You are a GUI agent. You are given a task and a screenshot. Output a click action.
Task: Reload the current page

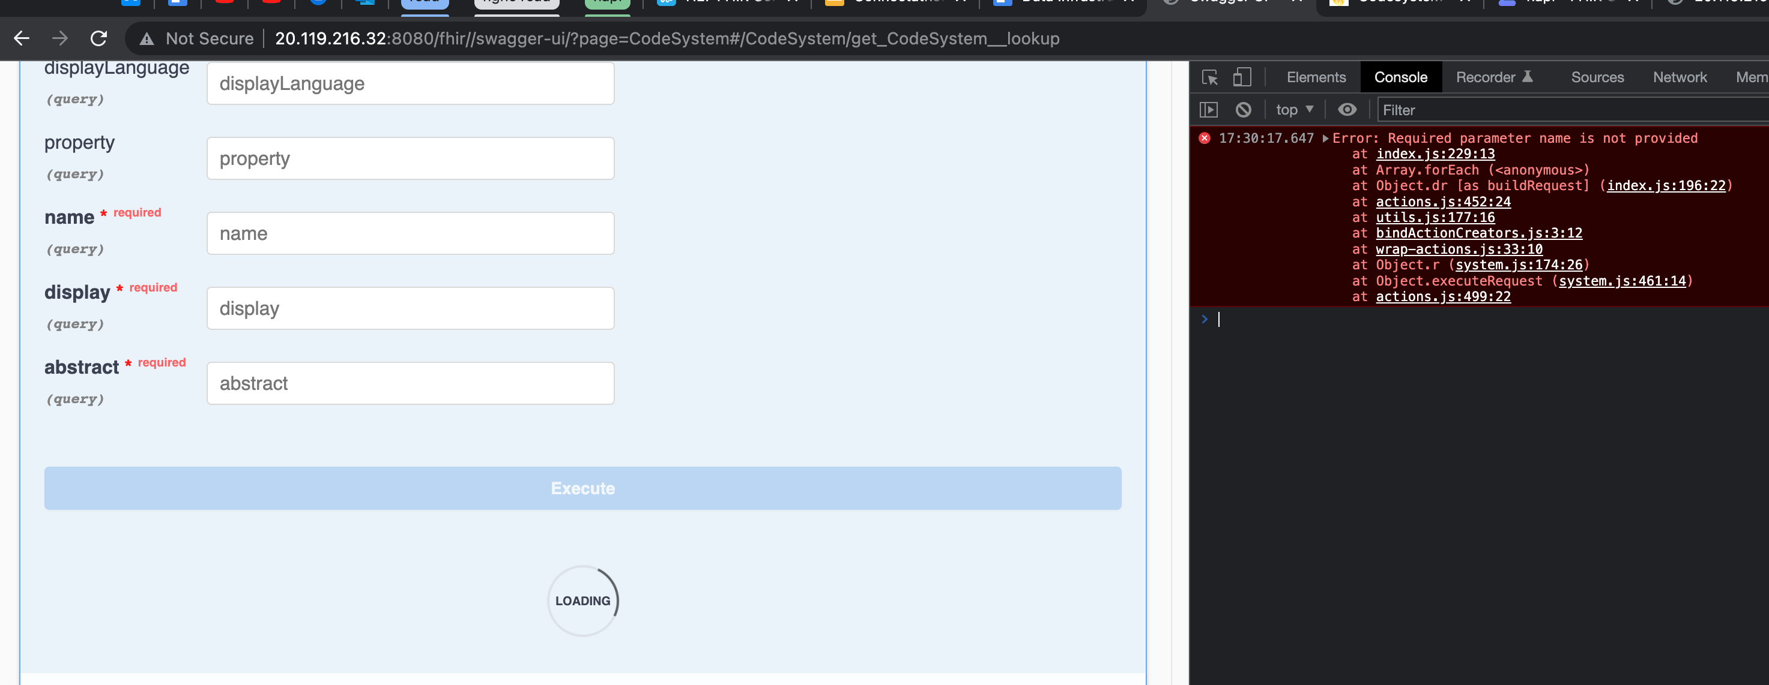pyautogui.click(x=99, y=38)
